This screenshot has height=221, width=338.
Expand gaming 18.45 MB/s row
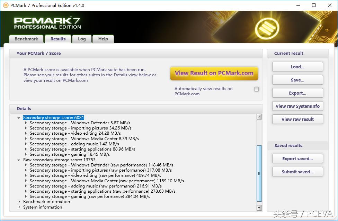point(26,154)
